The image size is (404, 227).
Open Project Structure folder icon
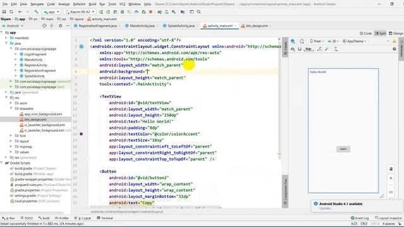(182, 12)
